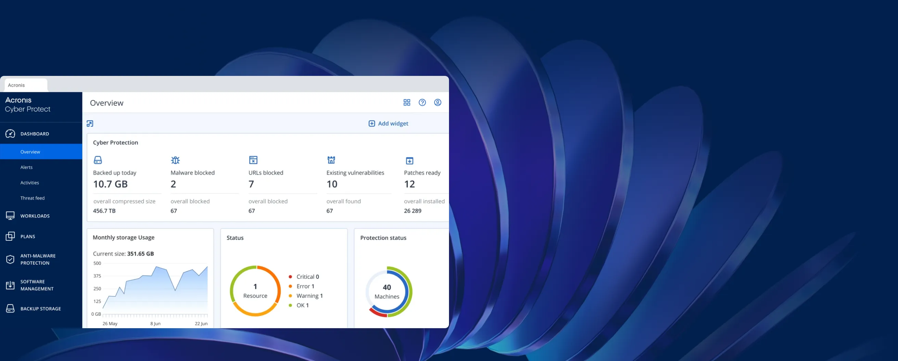898x361 pixels.
Task: Click the help question mark icon
Action: pos(422,102)
